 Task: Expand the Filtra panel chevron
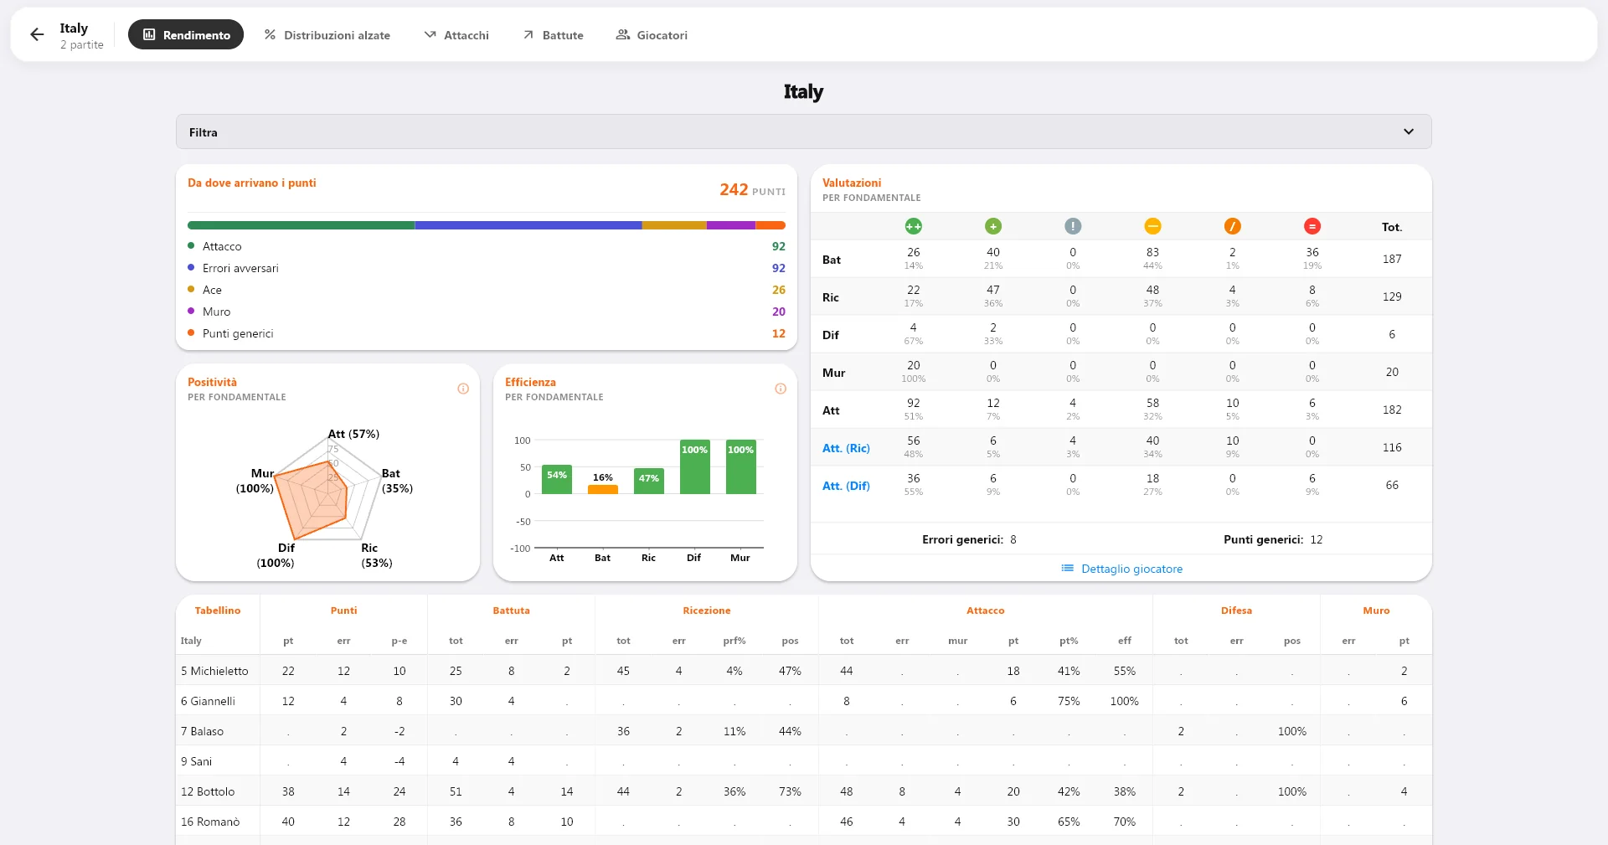click(x=1409, y=131)
